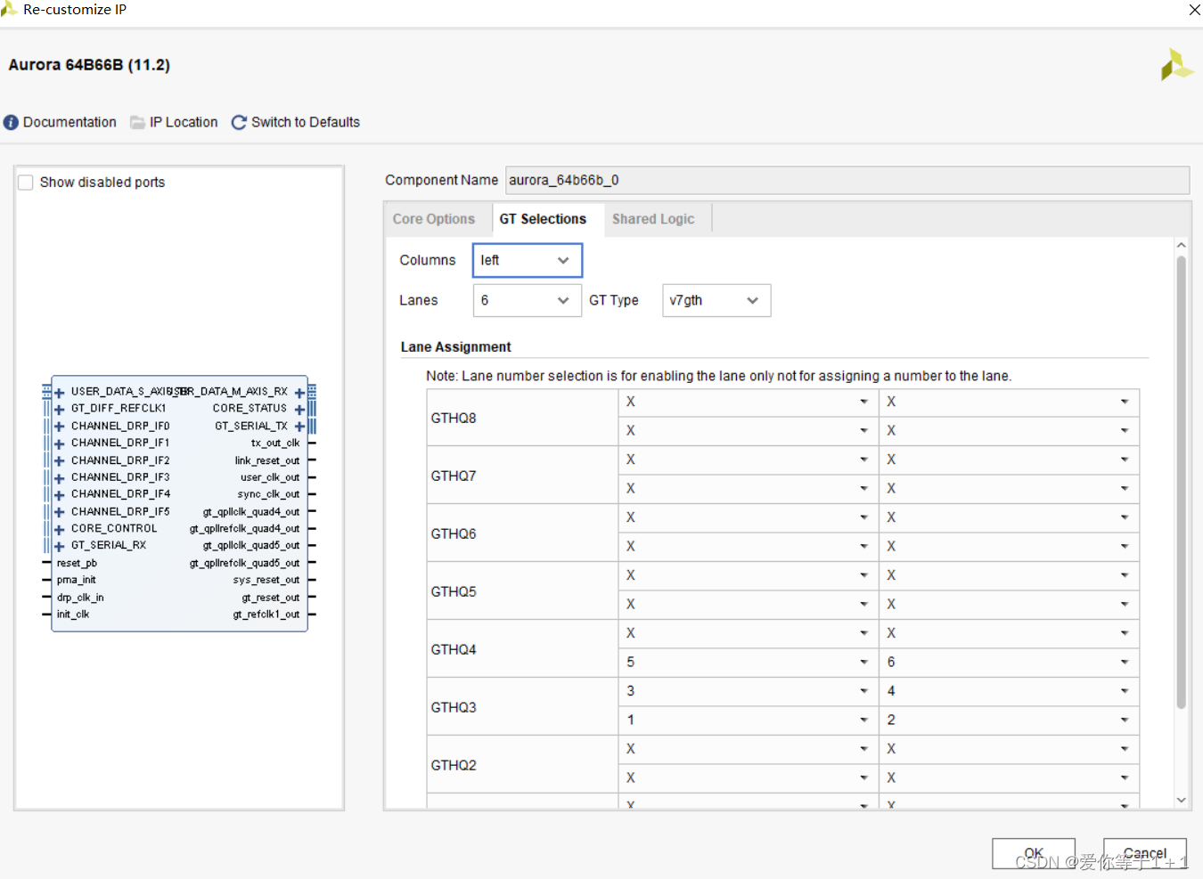Open GTHQ8 top-left lane dropdown
This screenshot has width=1203, height=879.
point(748,403)
